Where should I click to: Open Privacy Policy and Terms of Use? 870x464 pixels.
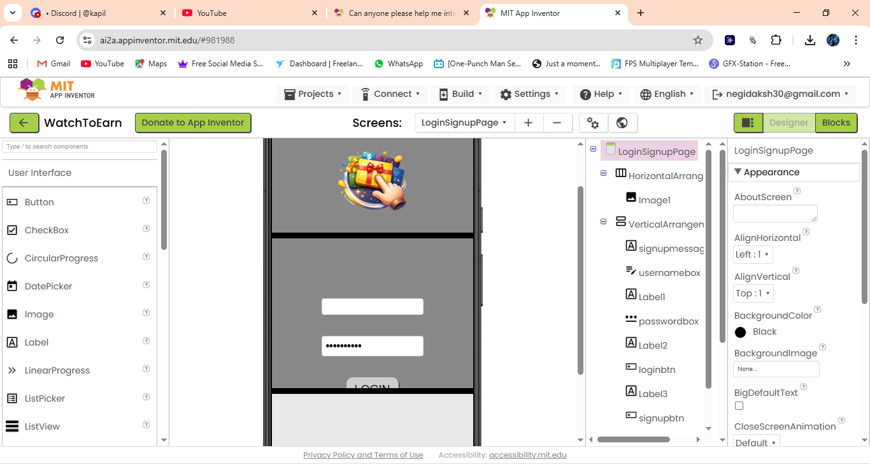tap(363, 455)
